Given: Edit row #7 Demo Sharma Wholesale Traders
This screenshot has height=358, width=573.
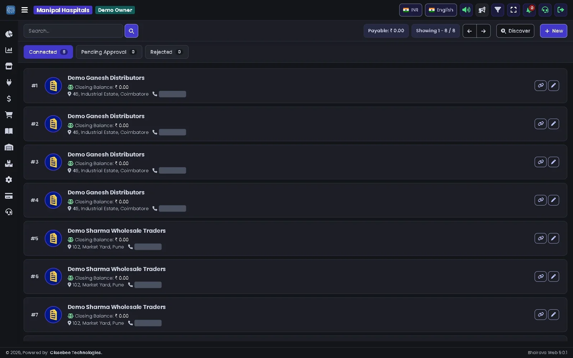Looking at the screenshot, I should pos(553,314).
